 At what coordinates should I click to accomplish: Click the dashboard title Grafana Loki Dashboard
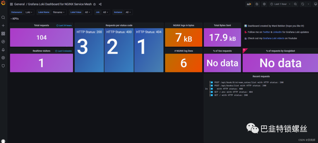60,4
